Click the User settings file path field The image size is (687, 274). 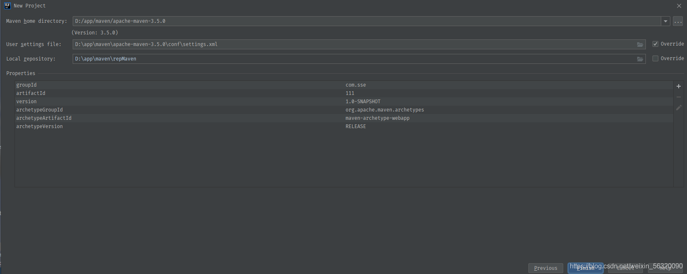tap(353, 44)
